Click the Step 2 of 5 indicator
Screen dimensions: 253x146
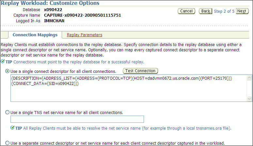coord(224,11)
